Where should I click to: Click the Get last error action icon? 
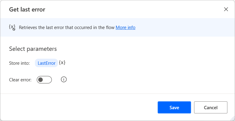pos(12,27)
